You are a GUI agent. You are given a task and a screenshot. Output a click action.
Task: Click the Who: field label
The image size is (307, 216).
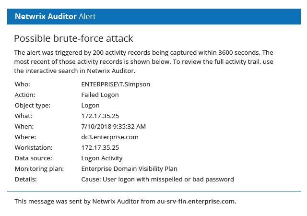23,84
